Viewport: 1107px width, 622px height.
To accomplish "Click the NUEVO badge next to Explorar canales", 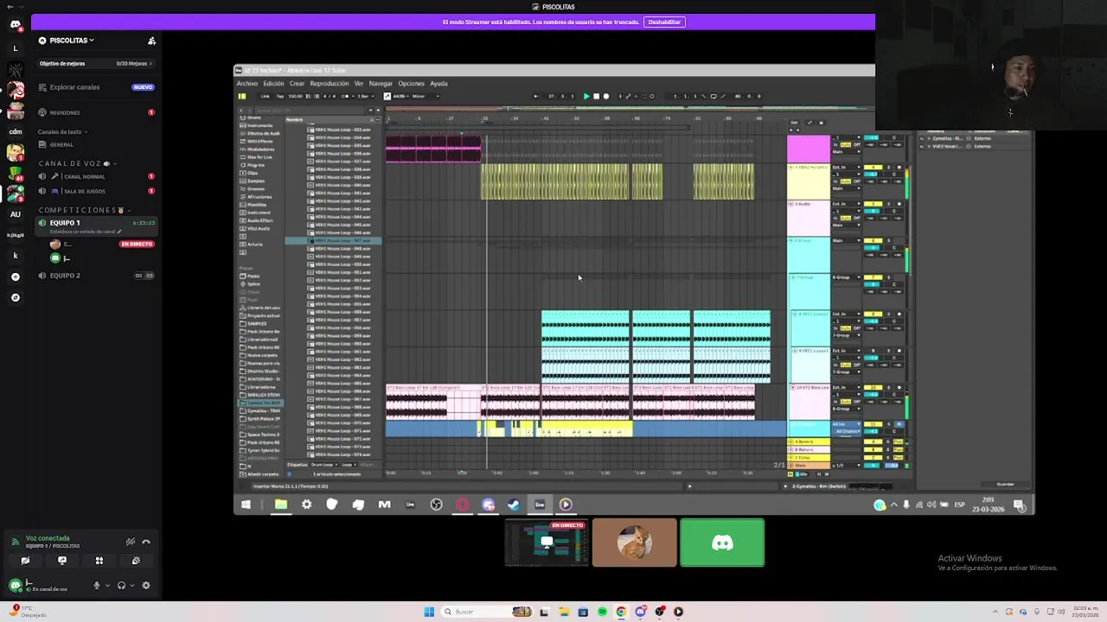I will [143, 87].
